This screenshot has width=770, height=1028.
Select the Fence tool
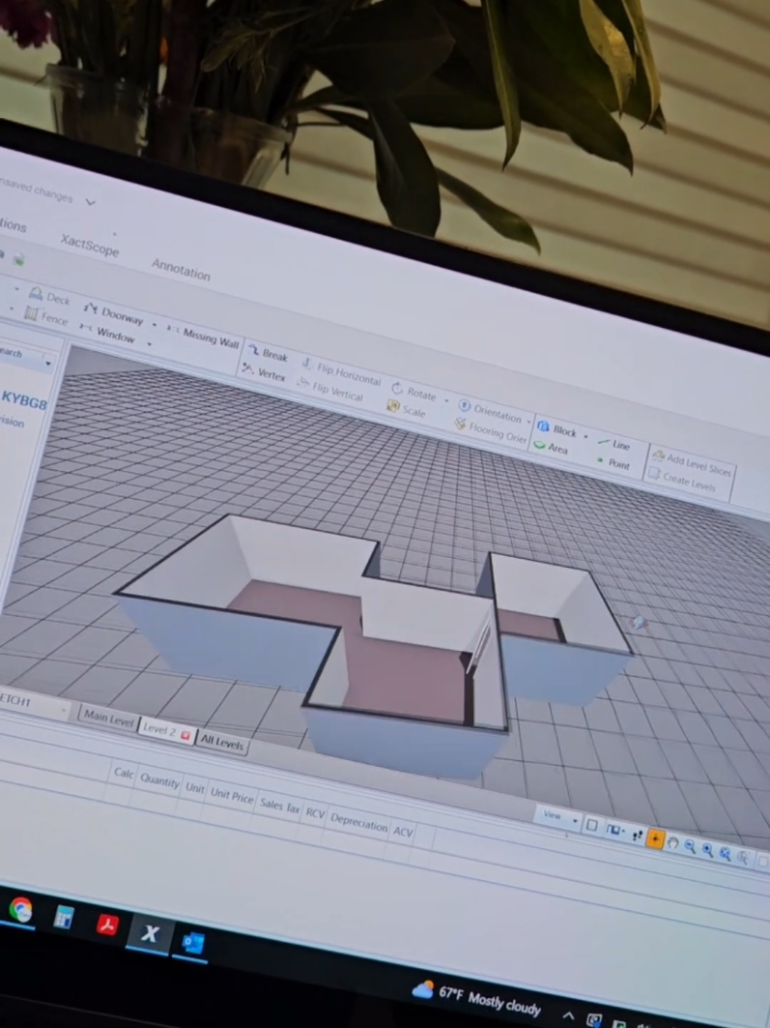(x=45, y=316)
